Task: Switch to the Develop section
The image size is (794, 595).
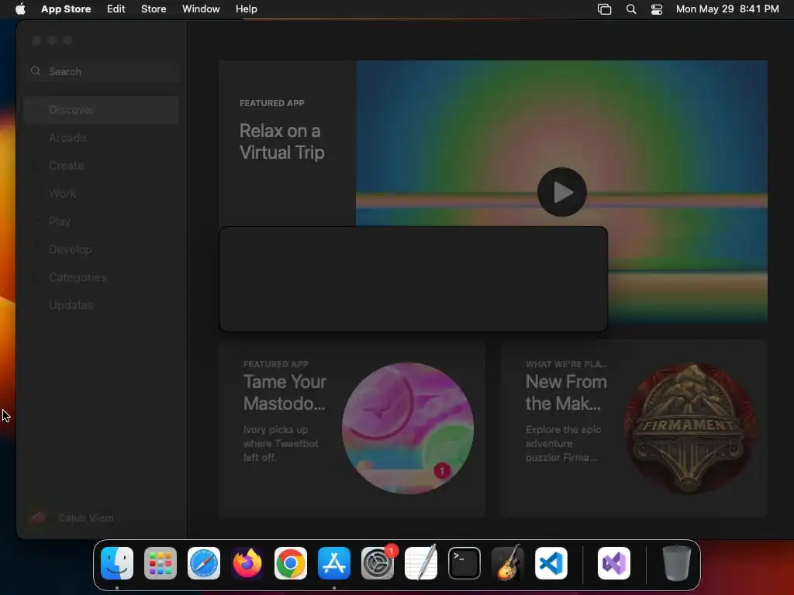Action: [102, 249]
